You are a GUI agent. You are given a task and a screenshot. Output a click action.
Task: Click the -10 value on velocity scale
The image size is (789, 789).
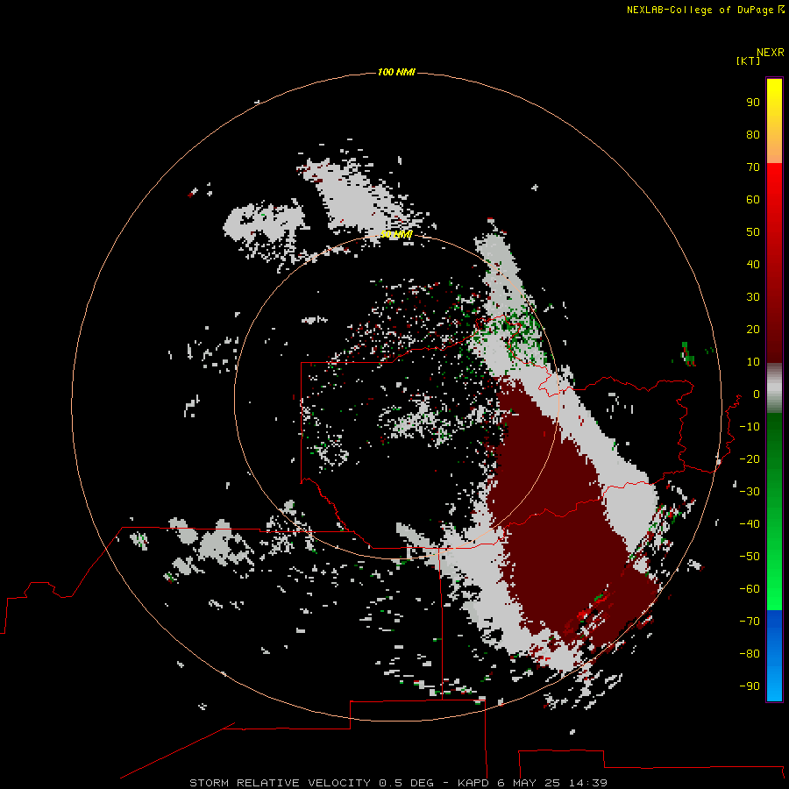click(x=750, y=427)
